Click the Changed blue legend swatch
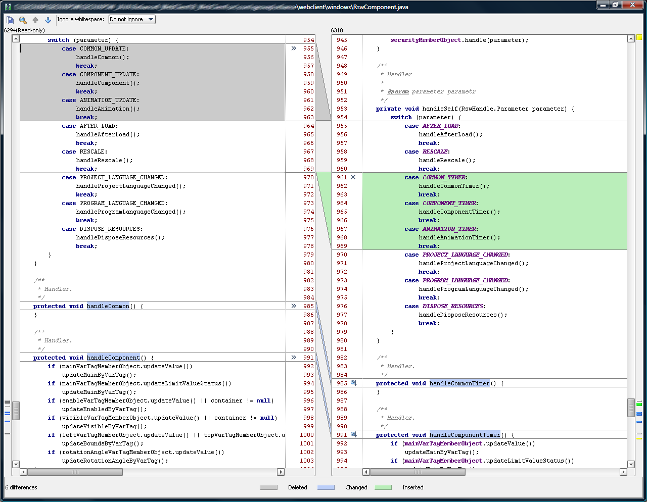This screenshot has width=647, height=502. (326, 487)
